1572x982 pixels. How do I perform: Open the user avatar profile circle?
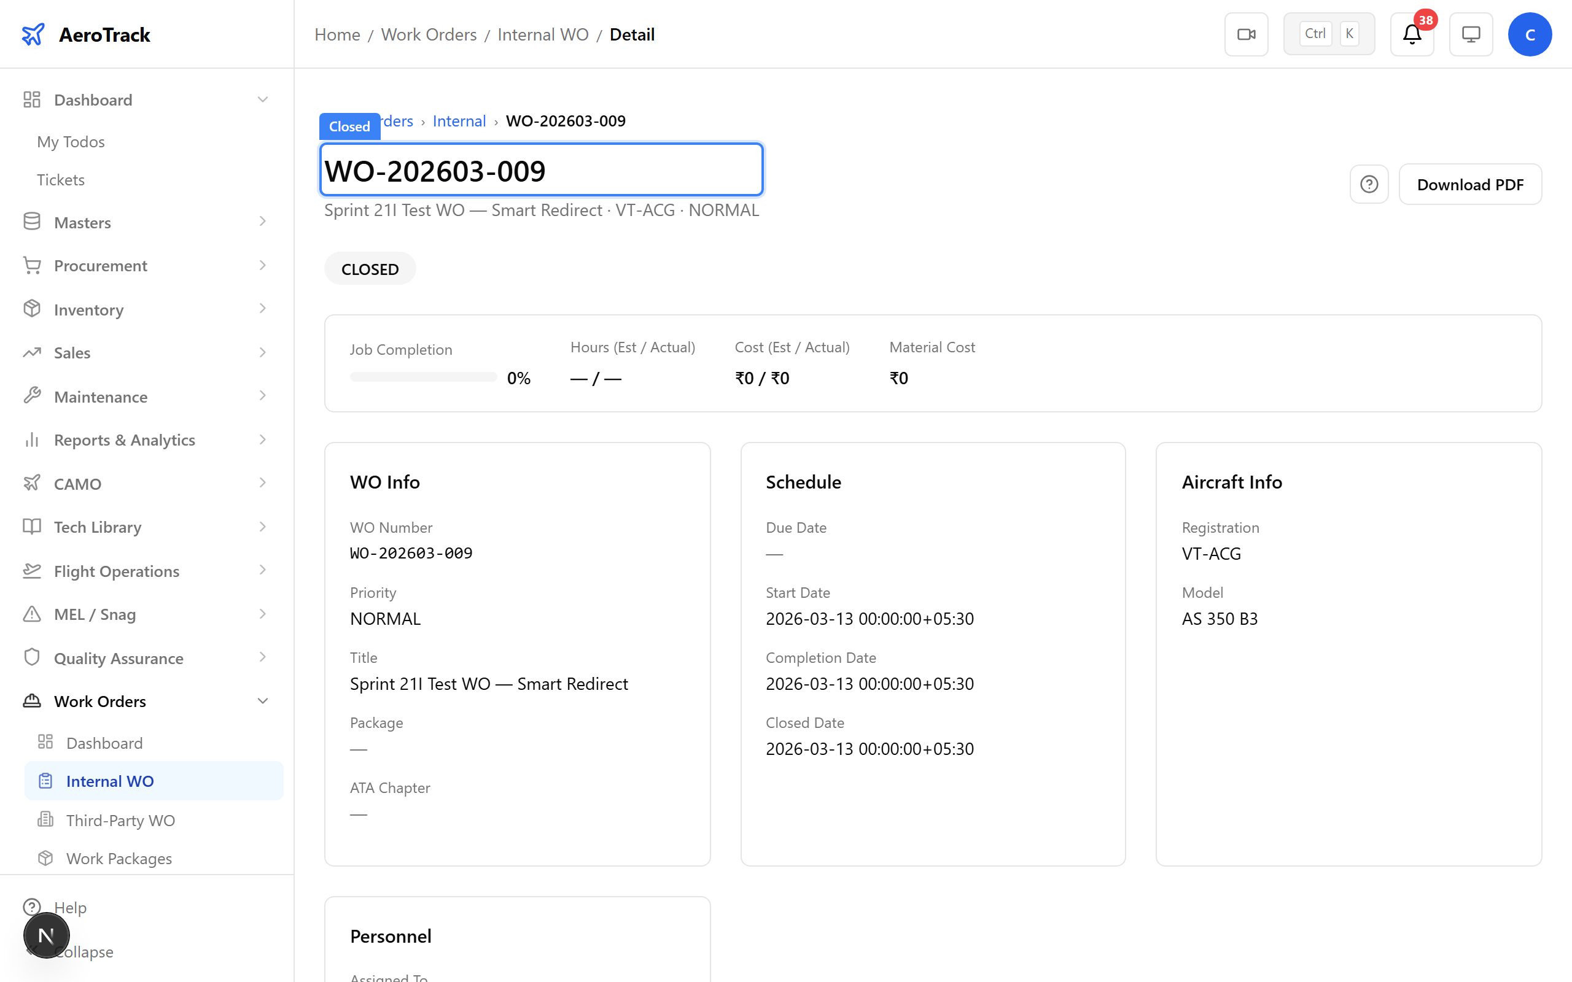point(1530,34)
